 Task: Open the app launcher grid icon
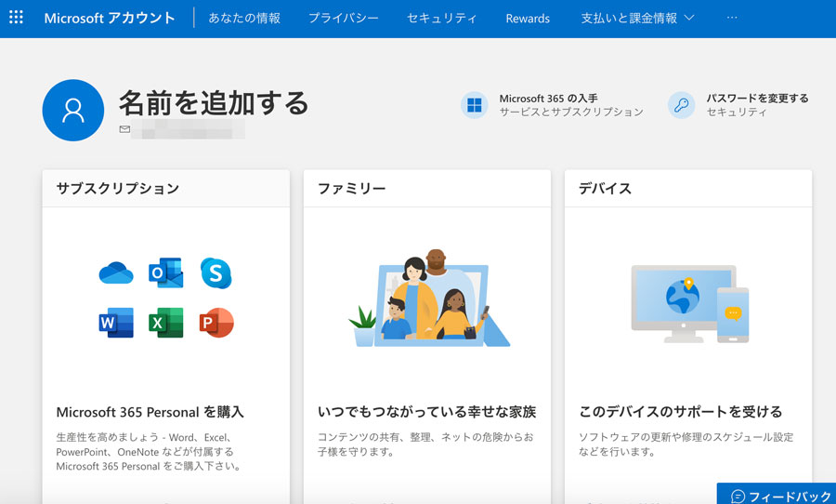tap(16, 17)
